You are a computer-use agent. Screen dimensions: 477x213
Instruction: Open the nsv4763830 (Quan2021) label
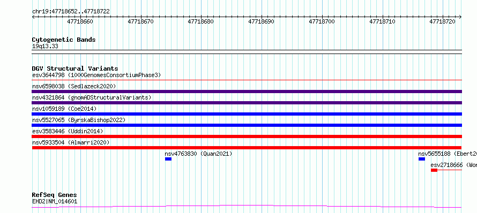click(x=198, y=154)
